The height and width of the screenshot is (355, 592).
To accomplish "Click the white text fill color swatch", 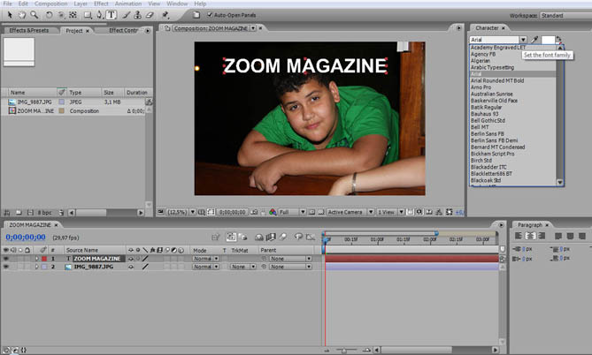I will pyautogui.click(x=547, y=40).
